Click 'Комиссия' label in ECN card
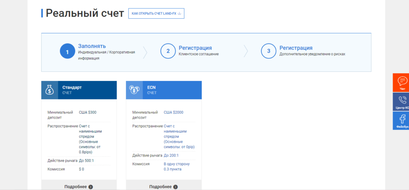 (x=141, y=164)
